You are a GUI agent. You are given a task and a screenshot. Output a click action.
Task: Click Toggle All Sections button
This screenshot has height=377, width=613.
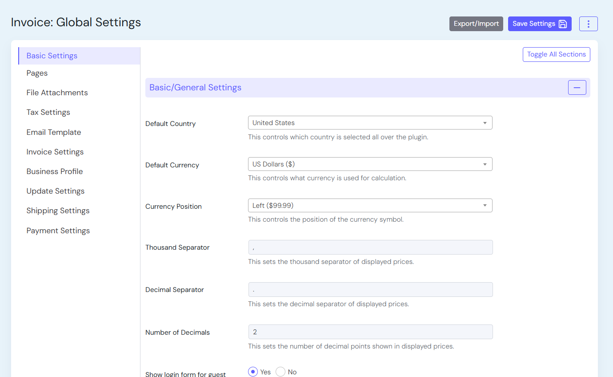[556, 54]
